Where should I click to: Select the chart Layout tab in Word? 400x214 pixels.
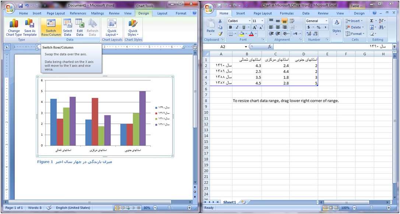tap(162, 13)
